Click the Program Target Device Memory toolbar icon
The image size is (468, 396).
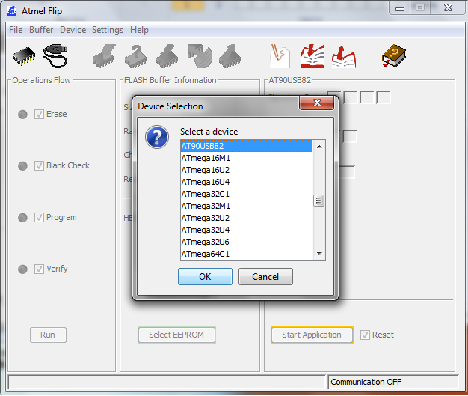click(167, 56)
